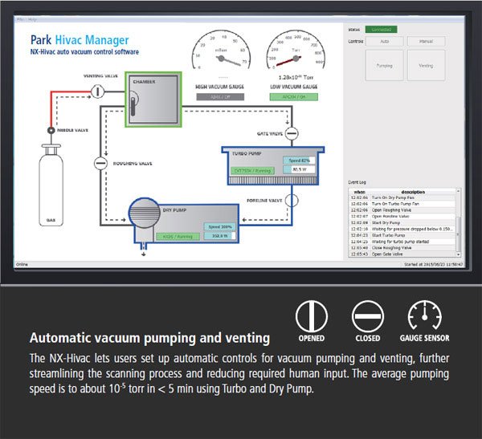Click the Connected status indicator
The height and width of the screenshot is (439, 482).
coord(384,29)
